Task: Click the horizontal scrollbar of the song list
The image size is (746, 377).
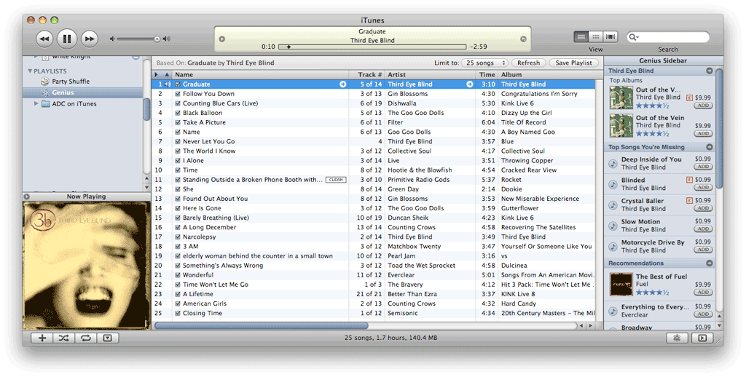Action: [x=261, y=325]
